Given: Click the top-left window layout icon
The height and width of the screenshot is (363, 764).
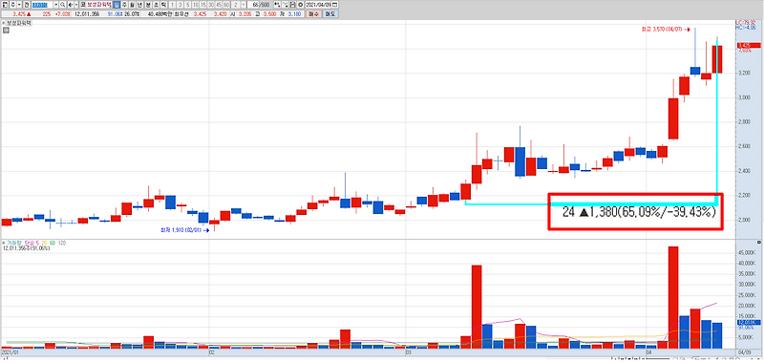Looking at the screenshot, I should [5, 5].
